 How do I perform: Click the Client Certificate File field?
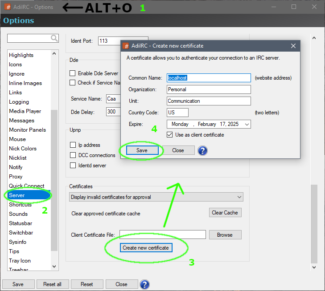click(162, 234)
